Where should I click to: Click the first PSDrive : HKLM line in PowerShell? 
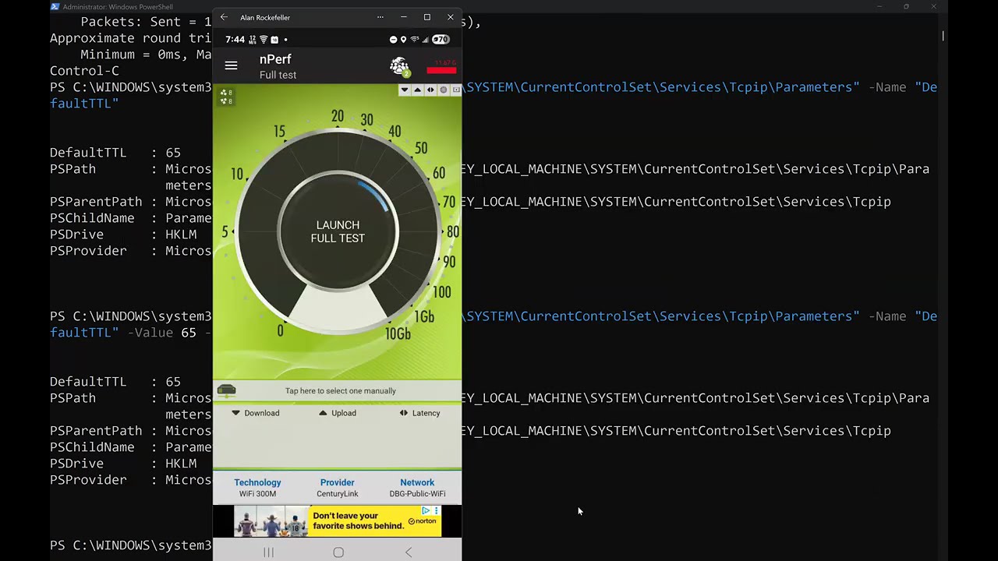[x=123, y=235]
